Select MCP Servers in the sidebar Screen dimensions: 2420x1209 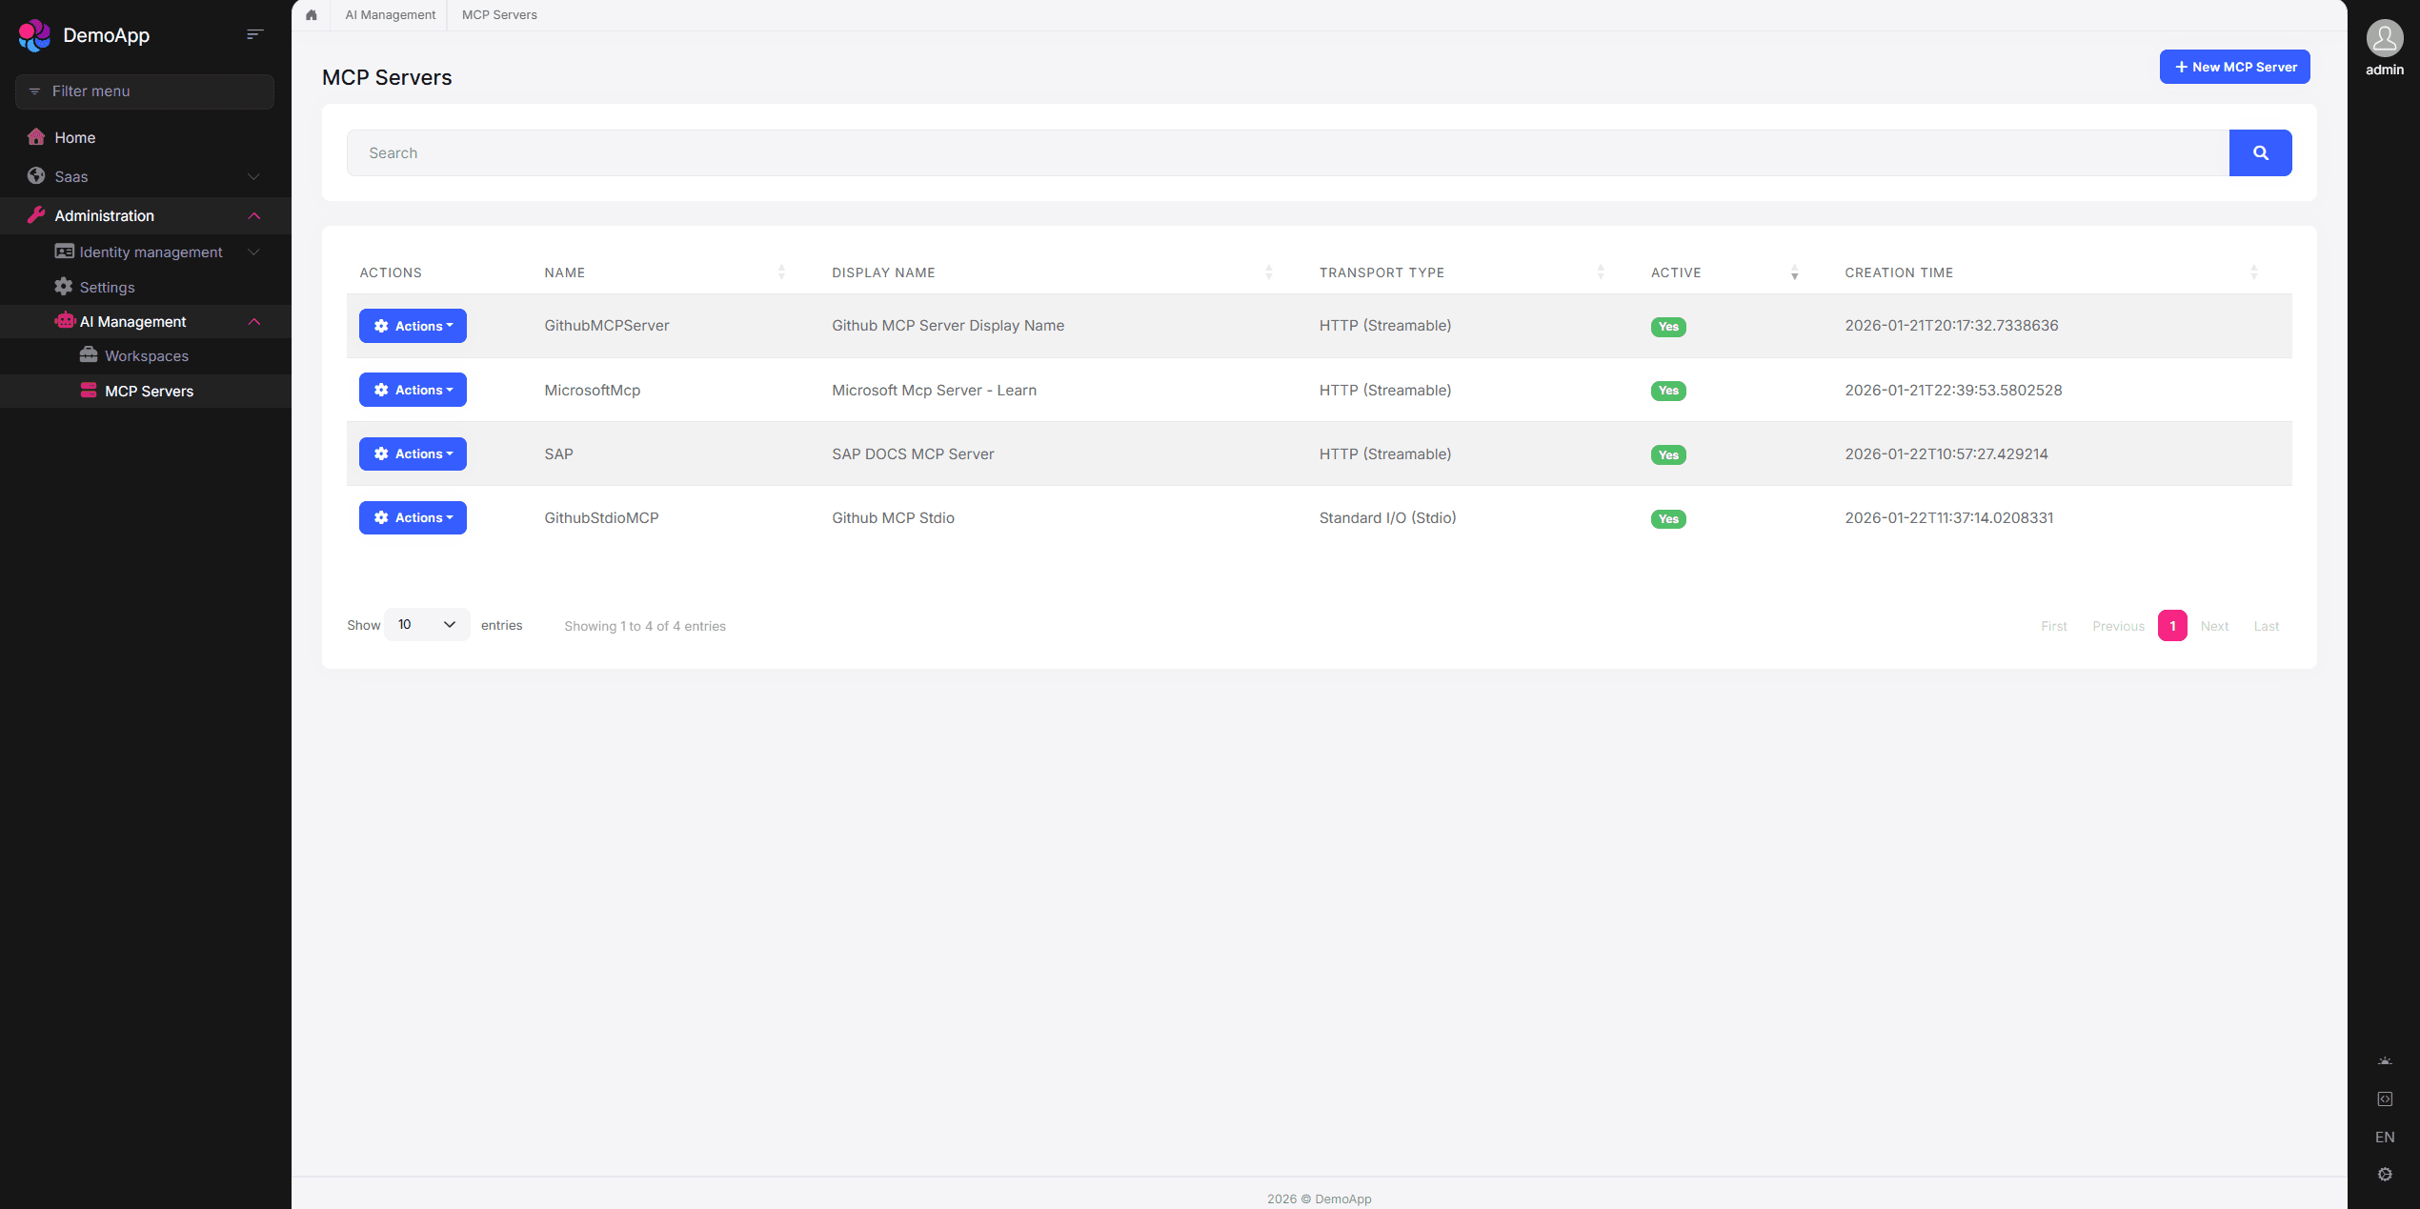[149, 391]
